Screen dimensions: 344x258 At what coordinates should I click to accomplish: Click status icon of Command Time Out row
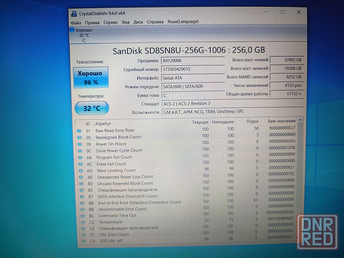[83, 216]
